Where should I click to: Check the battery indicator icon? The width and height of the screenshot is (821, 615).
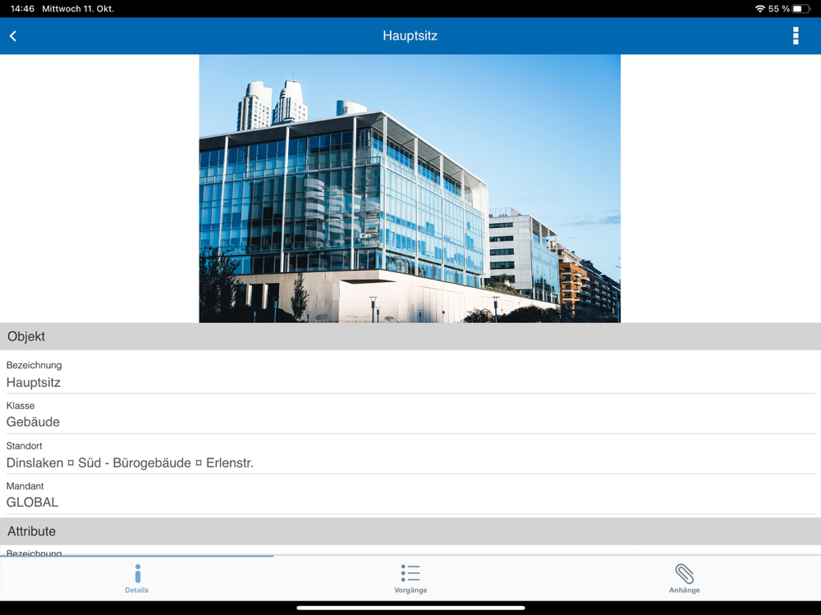(801, 9)
